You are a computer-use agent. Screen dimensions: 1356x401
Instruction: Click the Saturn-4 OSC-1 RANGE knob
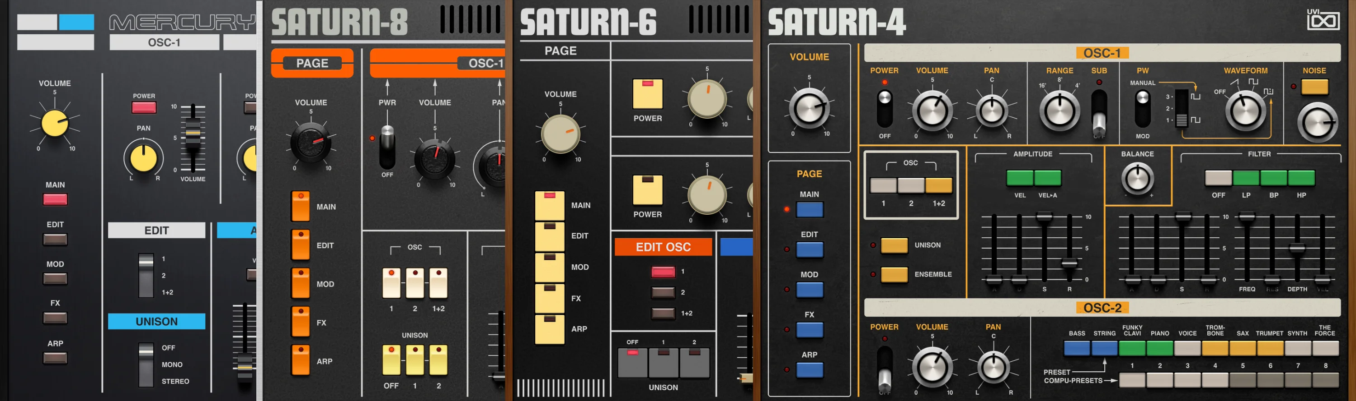coord(1059,111)
